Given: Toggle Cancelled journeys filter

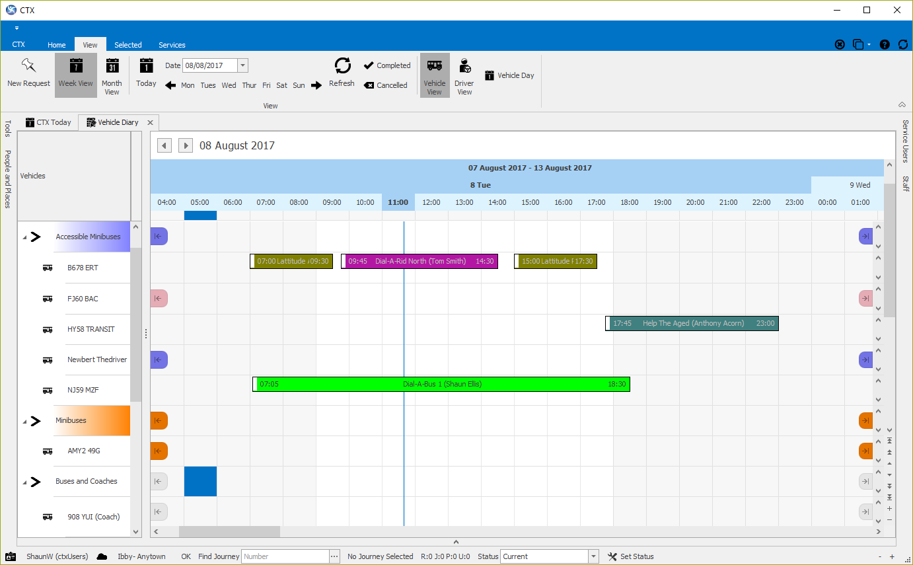Looking at the screenshot, I should (x=386, y=85).
